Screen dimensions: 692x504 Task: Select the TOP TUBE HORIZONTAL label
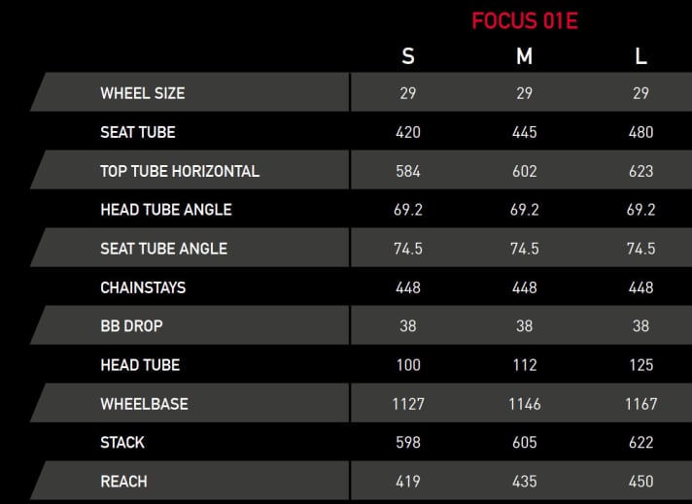point(180,171)
